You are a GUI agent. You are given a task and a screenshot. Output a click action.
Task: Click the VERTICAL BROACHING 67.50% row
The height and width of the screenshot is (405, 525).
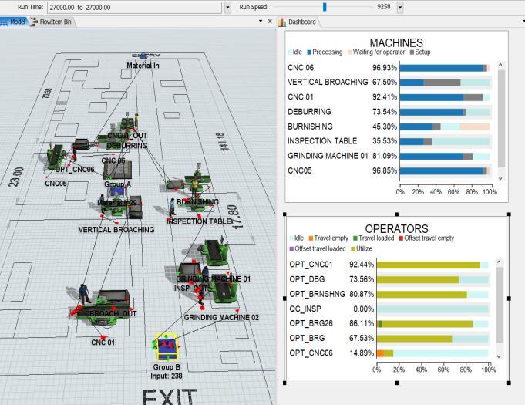pyautogui.click(x=389, y=83)
